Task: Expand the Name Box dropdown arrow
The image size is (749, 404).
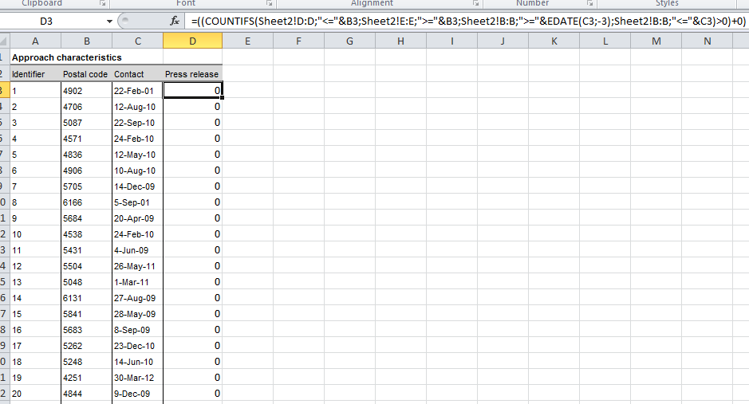Action: tap(109, 21)
